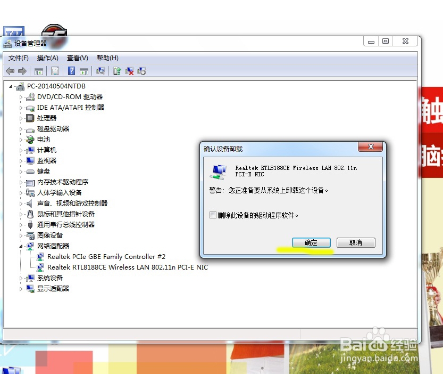This screenshot has width=443, height=374.
Task: Scan for hardware changes toolbar icon
Action: click(101, 71)
